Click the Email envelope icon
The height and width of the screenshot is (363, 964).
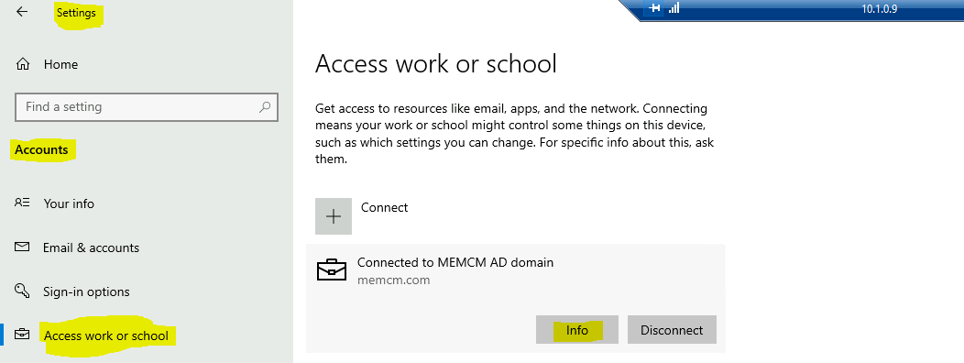pyautogui.click(x=22, y=247)
